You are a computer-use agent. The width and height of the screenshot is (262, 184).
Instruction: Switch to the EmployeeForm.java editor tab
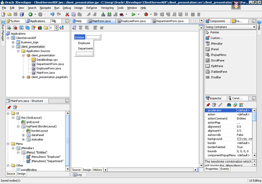tap(133, 21)
